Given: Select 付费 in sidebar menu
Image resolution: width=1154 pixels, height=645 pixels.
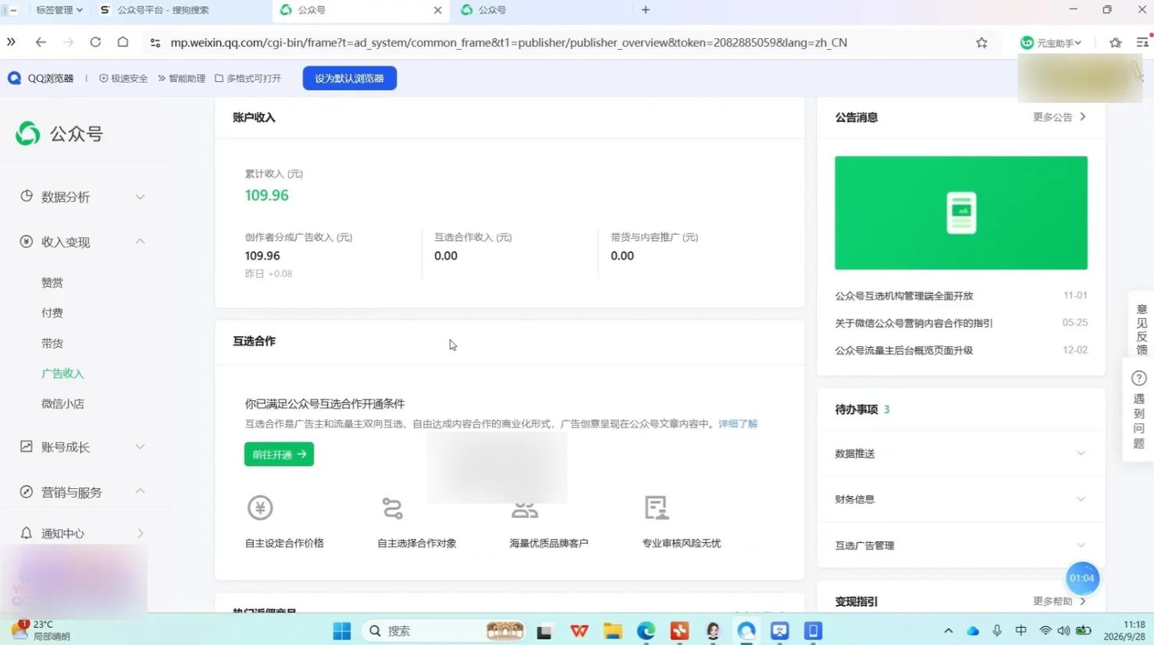Looking at the screenshot, I should (x=52, y=313).
